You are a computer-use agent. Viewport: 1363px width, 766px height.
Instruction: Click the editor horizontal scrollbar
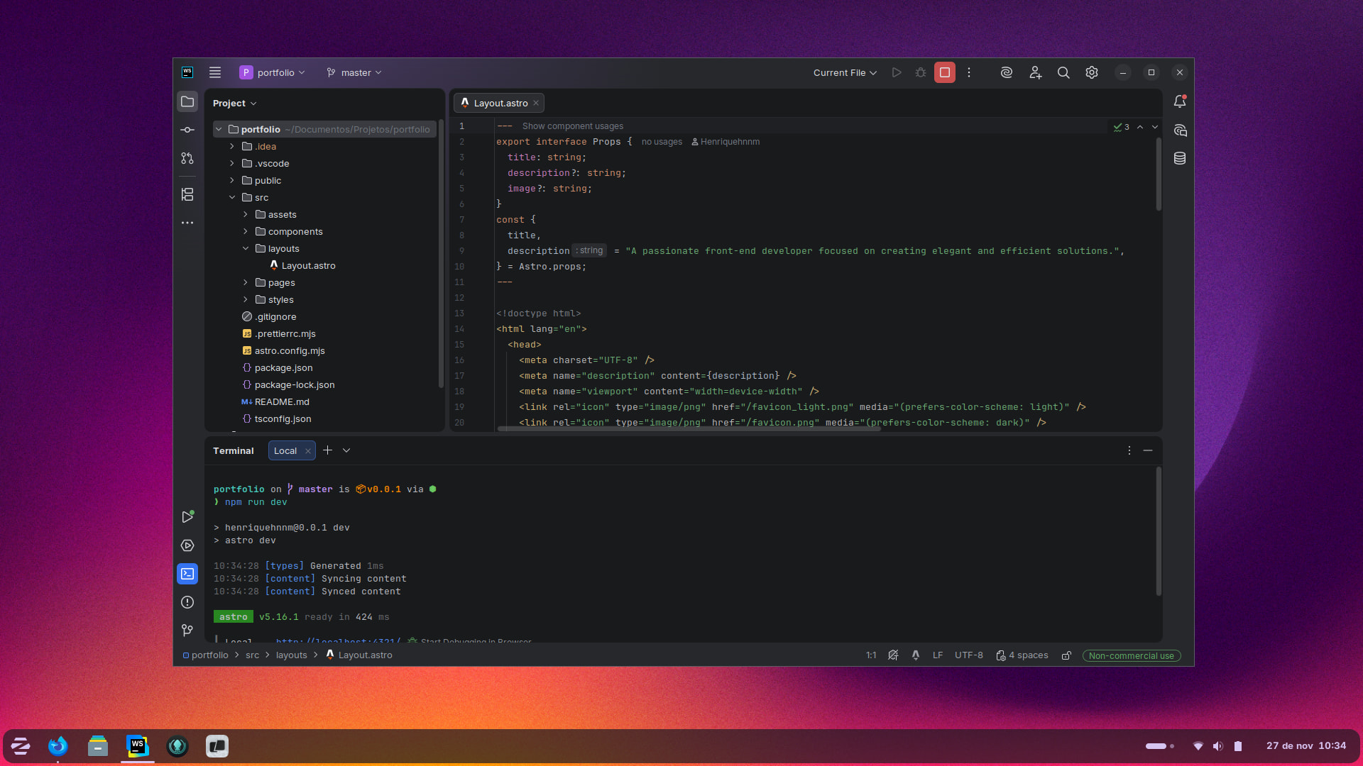tap(689, 428)
